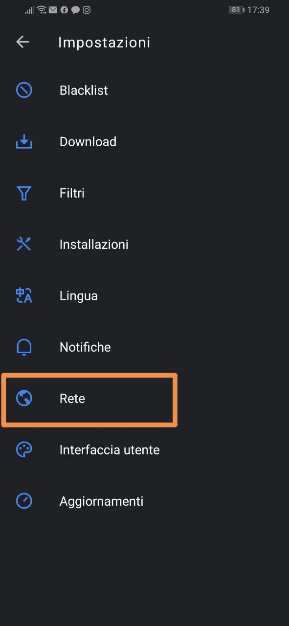Select the Installazioni settings entry
Viewport: 289px width, 626px height.
tap(93, 244)
